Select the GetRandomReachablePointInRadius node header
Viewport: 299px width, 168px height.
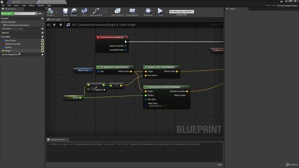point(167,87)
